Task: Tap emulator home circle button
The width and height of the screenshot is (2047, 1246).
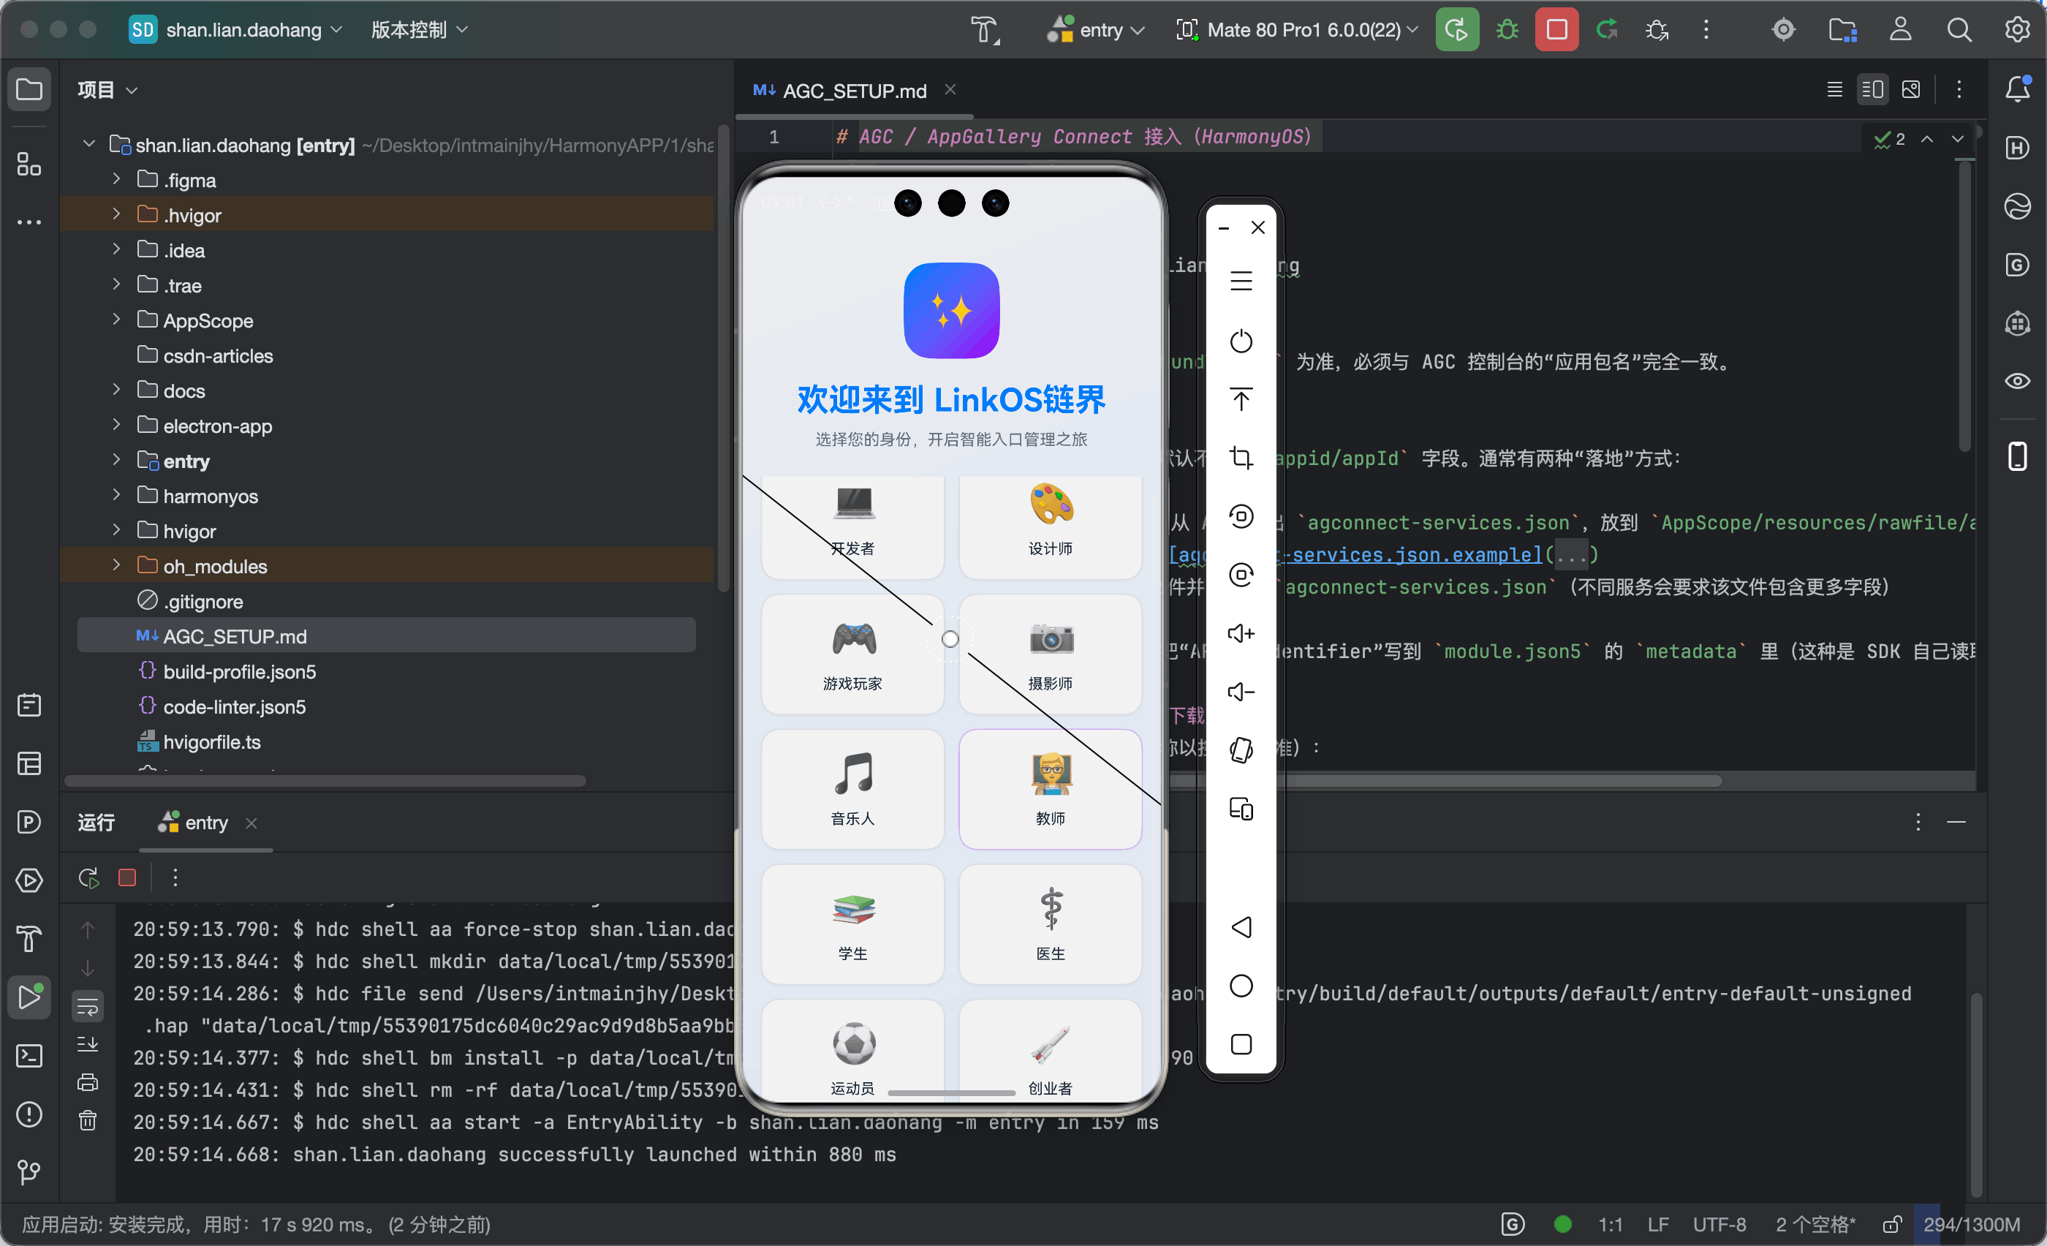Action: (x=1241, y=985)
